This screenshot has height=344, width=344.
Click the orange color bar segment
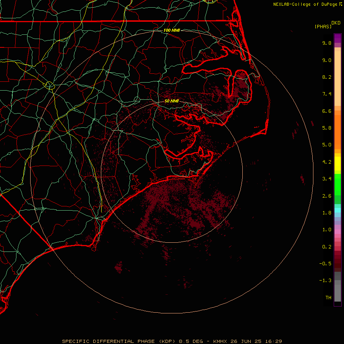tap(338, 131)
